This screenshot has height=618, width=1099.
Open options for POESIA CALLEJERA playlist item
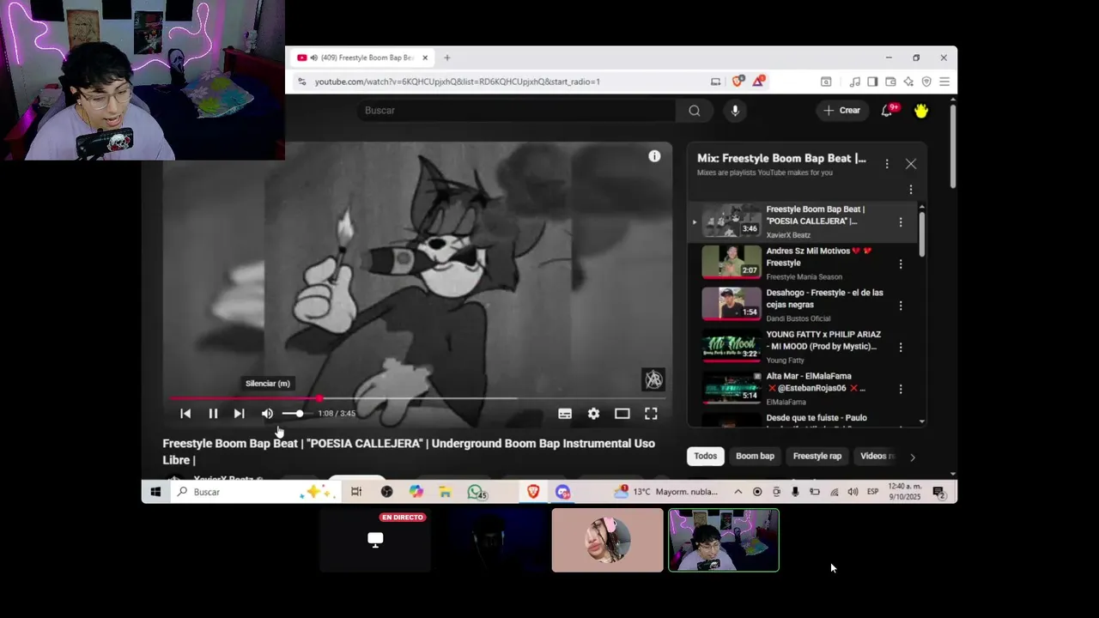[x=901, y=222]
